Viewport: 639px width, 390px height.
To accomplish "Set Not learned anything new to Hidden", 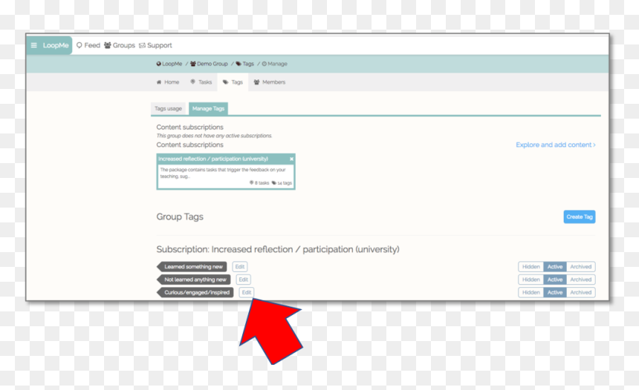I will pos(531,280).
